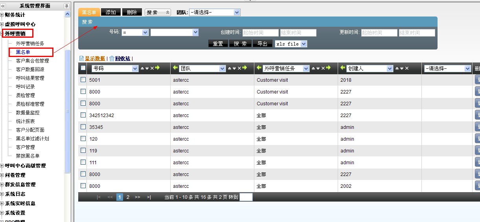Screen dimensions: 480x222
Task: Open the 团队 team dropdown at top
Action: click(x=214, y=13)
